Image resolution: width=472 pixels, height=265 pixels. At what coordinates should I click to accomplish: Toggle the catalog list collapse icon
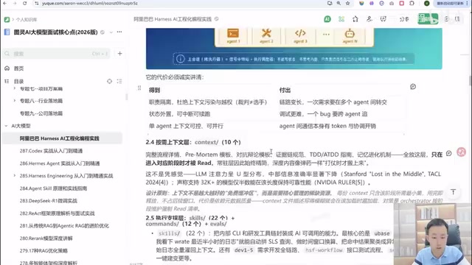click(119, 81)
